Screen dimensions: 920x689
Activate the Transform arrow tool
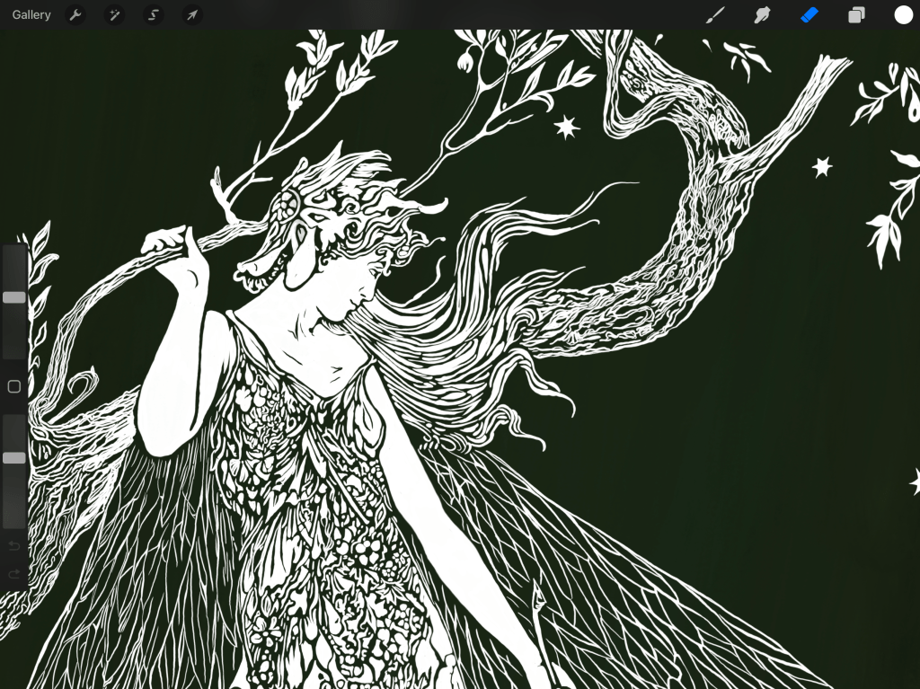pos(192,15)
